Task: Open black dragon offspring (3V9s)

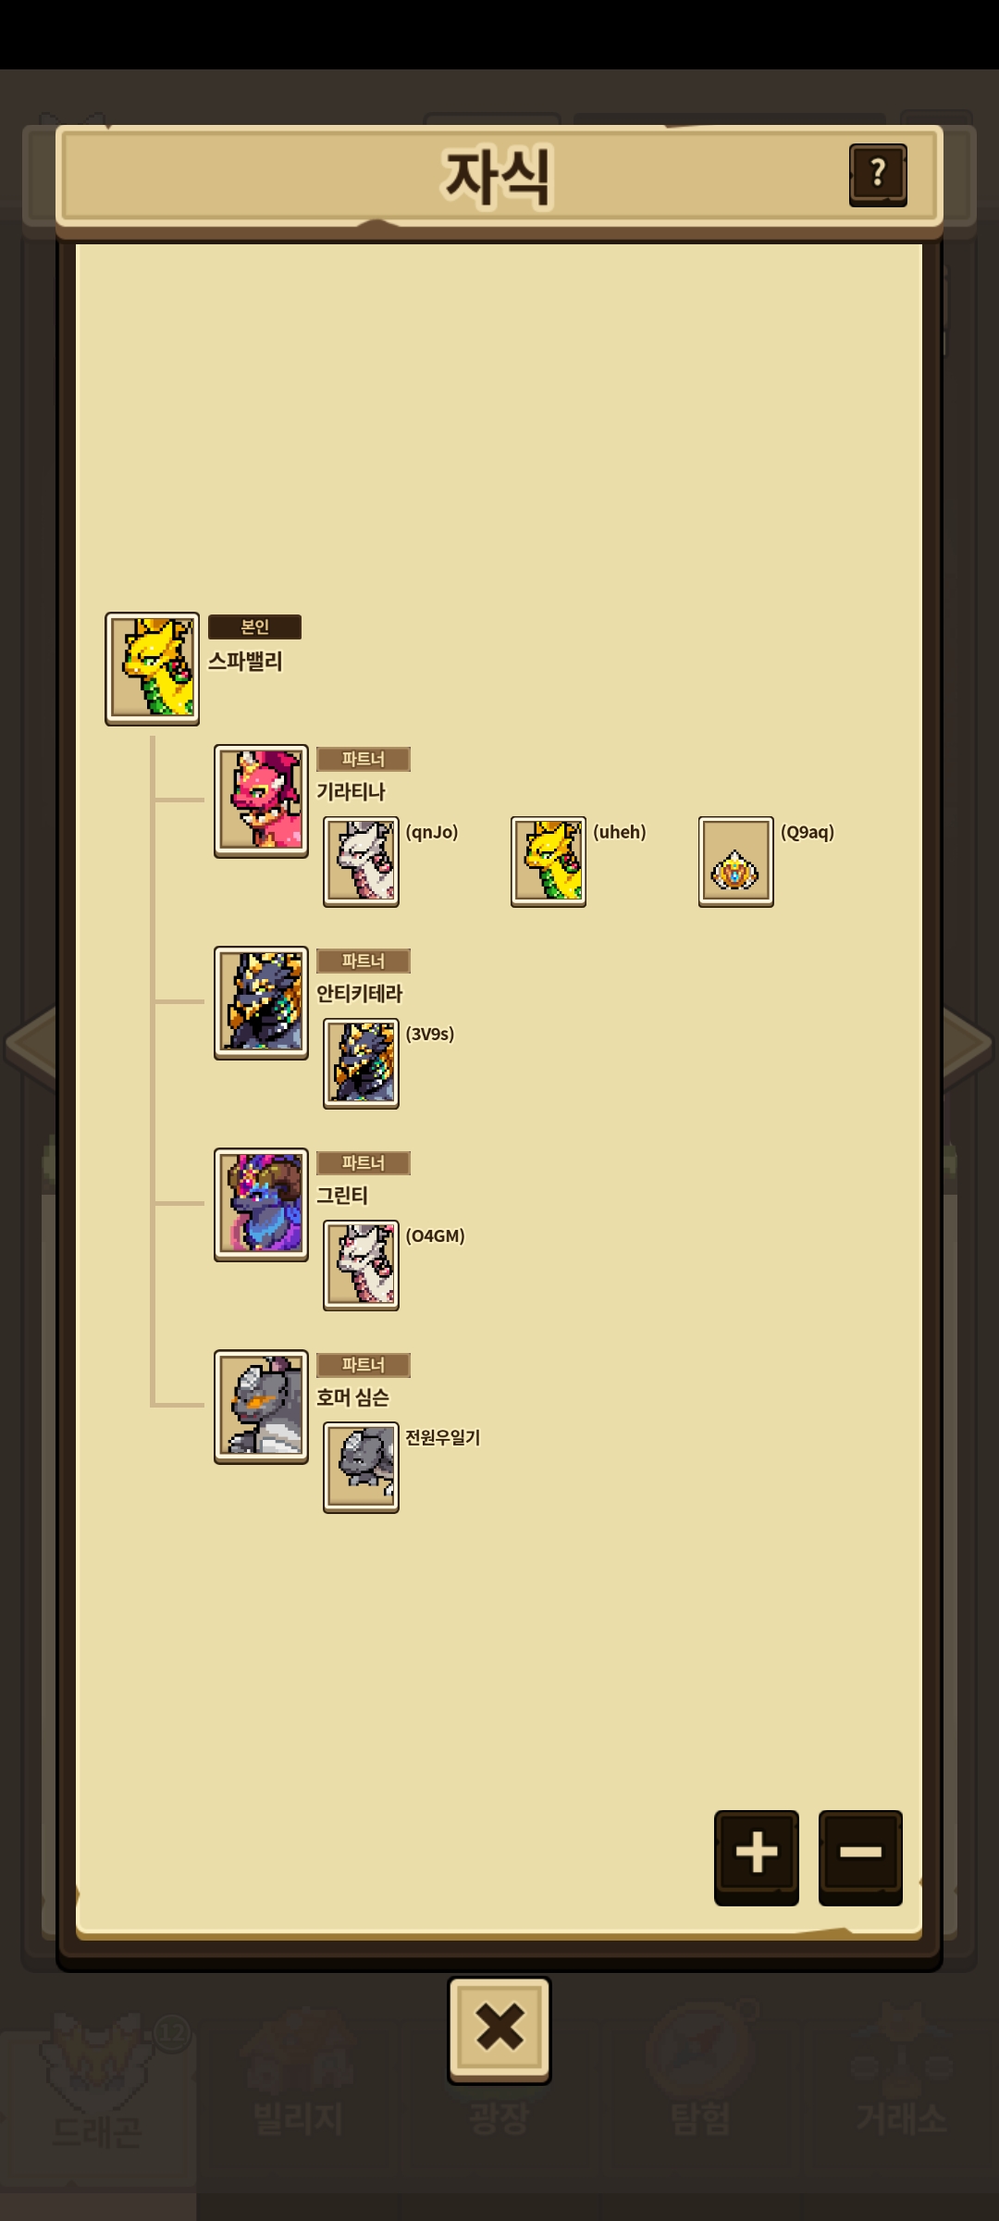Action: (361, 1063)
